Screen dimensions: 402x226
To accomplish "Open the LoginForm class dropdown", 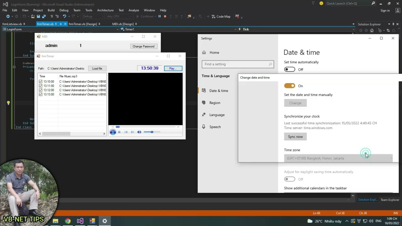I will point(61,29).
